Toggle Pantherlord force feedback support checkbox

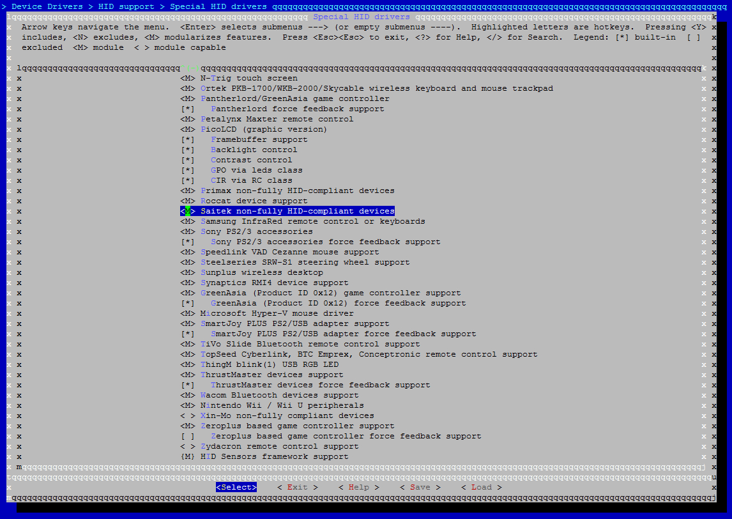coord(188,109)
